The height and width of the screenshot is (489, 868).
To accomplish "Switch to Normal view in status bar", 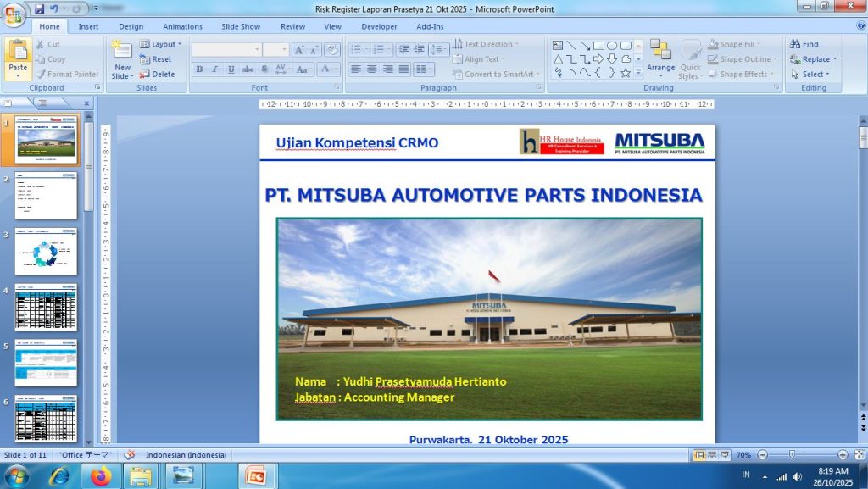I will tap(699, 455).
